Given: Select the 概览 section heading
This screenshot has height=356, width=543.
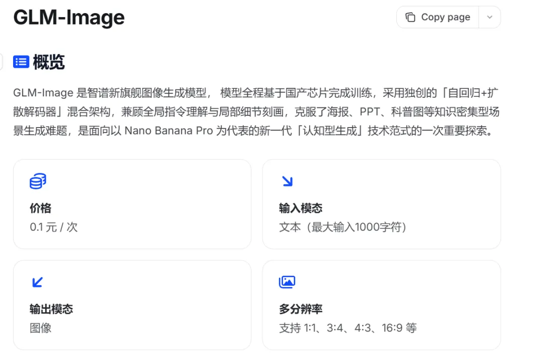Looking at the screenshot, I should coord(49,62).
